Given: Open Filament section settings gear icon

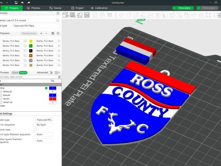Looking at the screenshot, I should (x=58, y=33).
